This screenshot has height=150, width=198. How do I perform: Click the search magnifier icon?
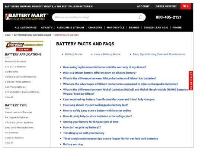pyautogui.click(x=140, y=17)
